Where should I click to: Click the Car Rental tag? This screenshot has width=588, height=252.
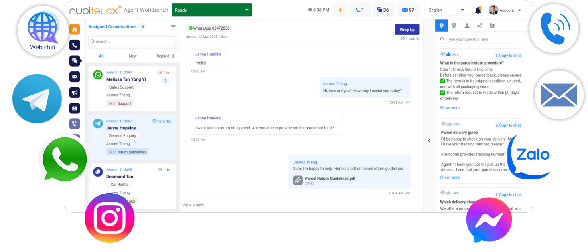coord(120,185)
